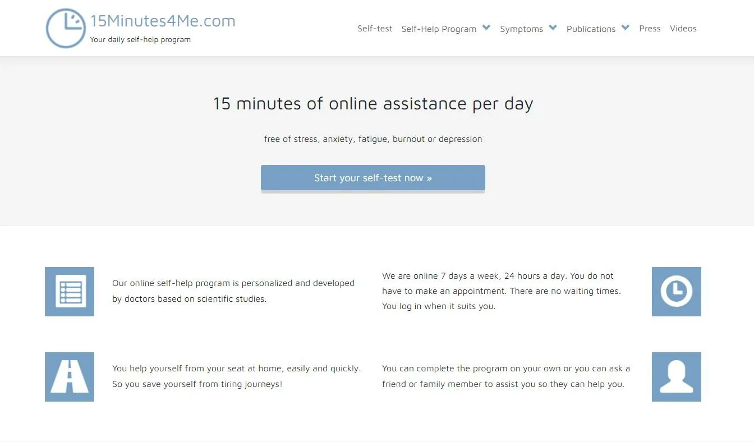
Task: Click the checklist document icon
Action: coord(70,292)
